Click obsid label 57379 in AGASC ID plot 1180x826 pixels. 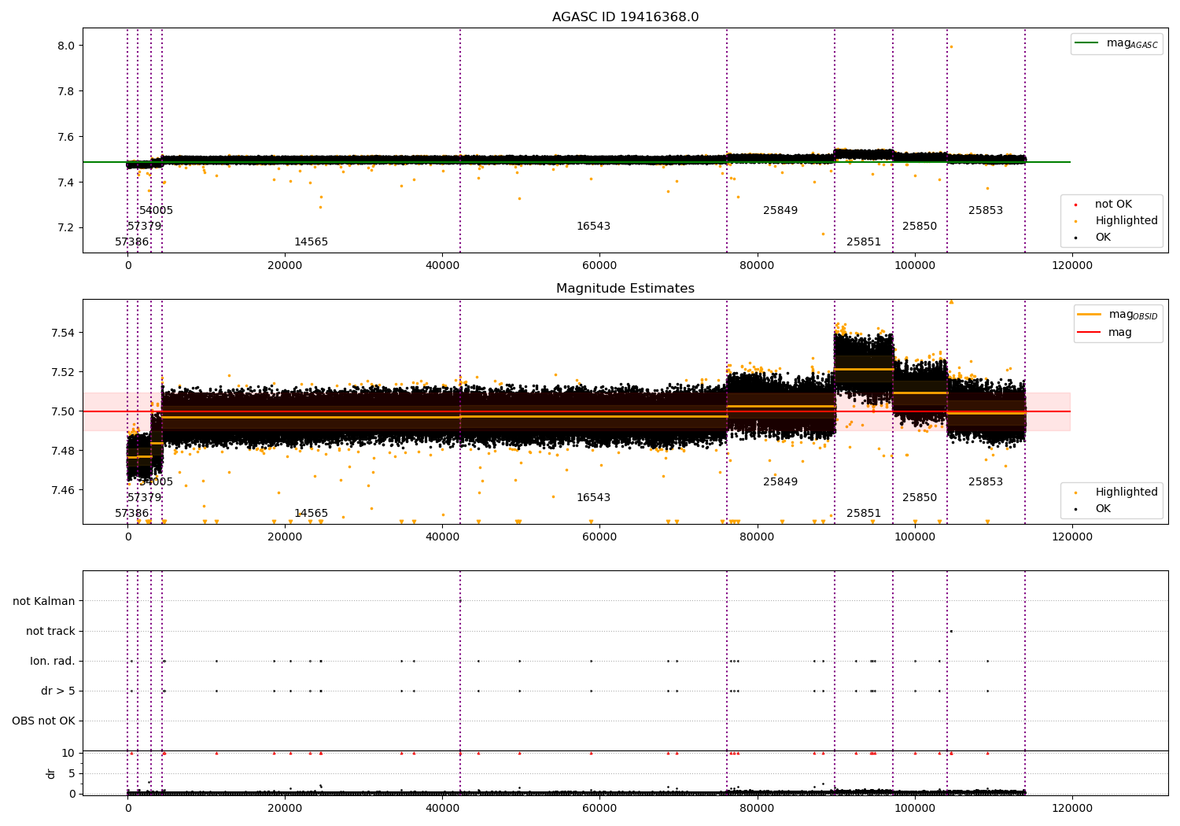(144, 227)
